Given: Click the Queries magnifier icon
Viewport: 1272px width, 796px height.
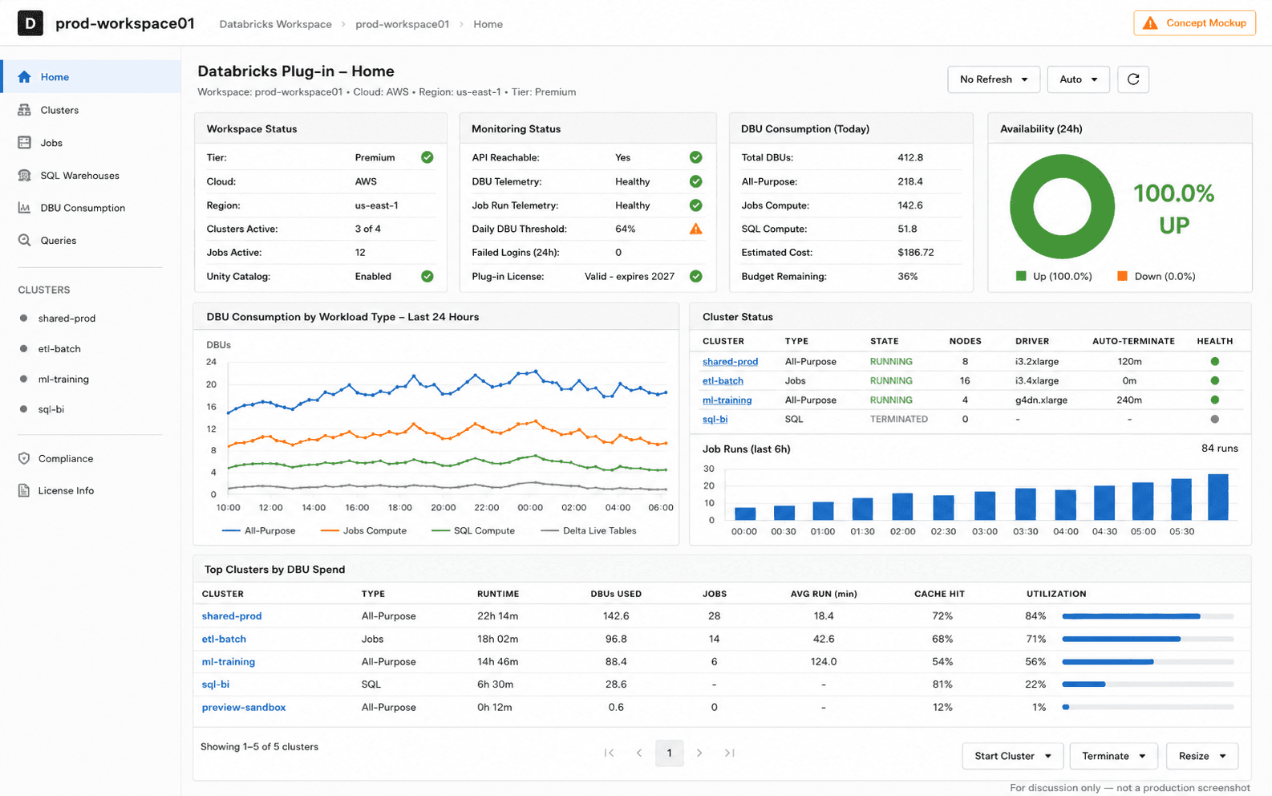Looking at the screenshot, I should tap(24, 240).
